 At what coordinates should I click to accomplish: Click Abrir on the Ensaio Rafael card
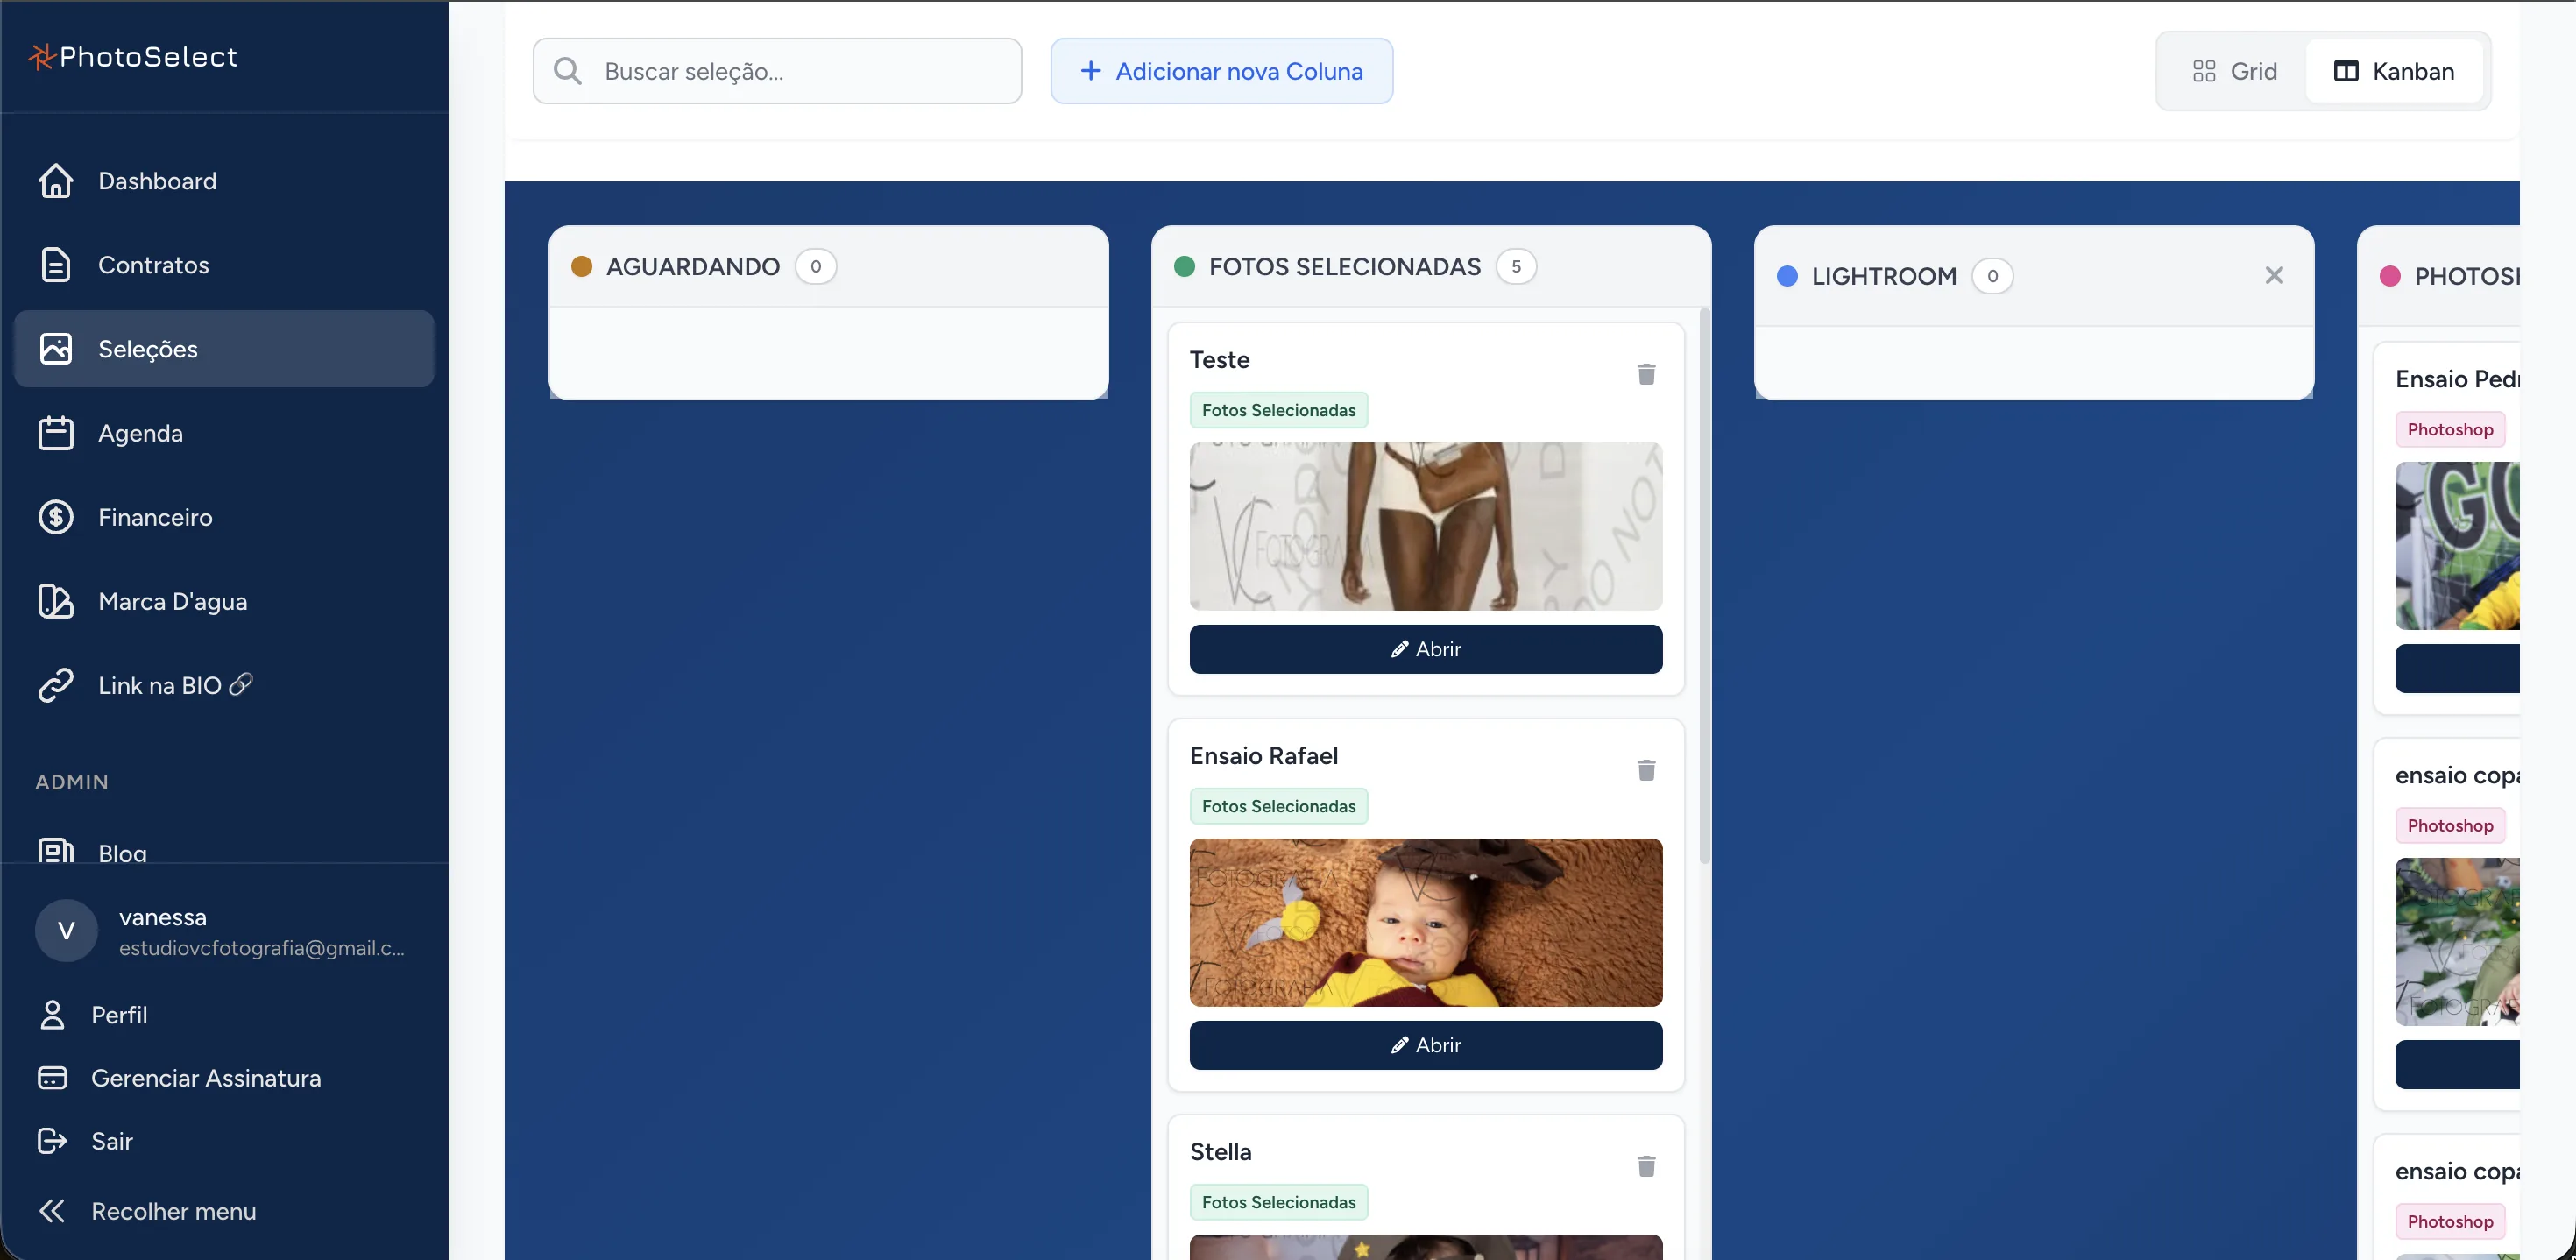point(1425,1045)
